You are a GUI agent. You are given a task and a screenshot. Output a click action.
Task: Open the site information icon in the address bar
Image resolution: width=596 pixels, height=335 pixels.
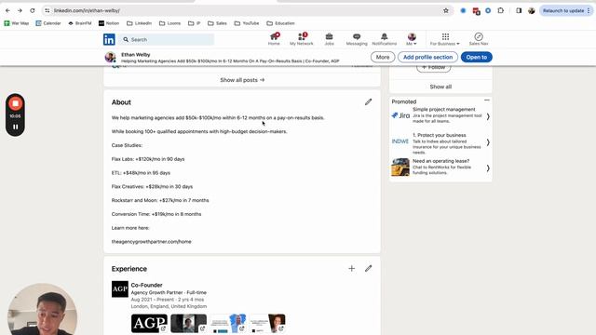pos(47,10)
